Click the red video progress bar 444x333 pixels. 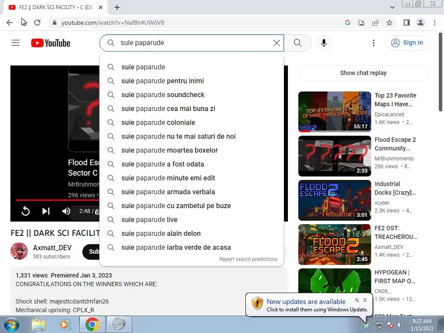click(x=57, y=200)
